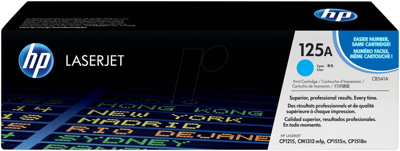
Task: Click "Superior, professional results. Every time."
Action: point(333,98)
